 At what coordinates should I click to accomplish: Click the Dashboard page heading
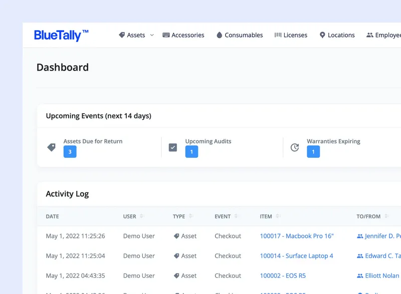click(63, 68)
